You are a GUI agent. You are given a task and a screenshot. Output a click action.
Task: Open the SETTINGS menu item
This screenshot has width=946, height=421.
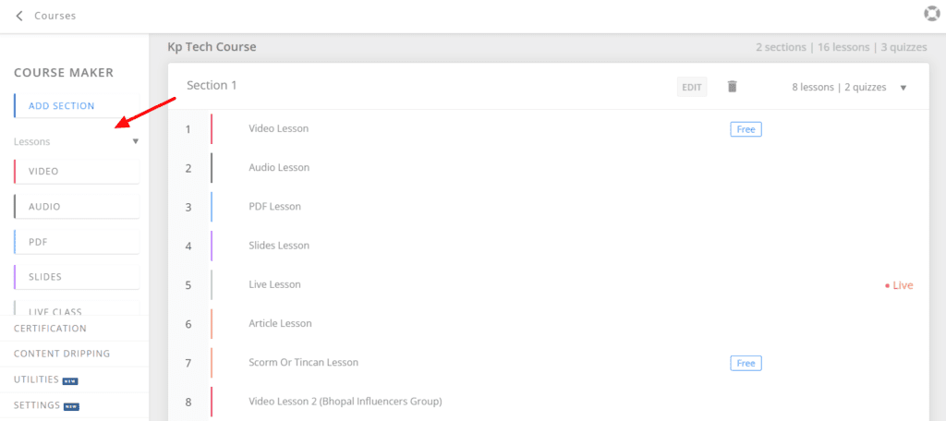37,405
